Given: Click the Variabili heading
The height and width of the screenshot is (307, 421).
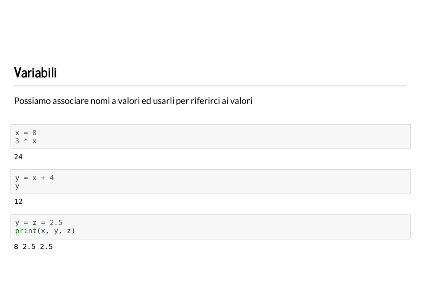Looking at the screenshot, I should 35,73.
